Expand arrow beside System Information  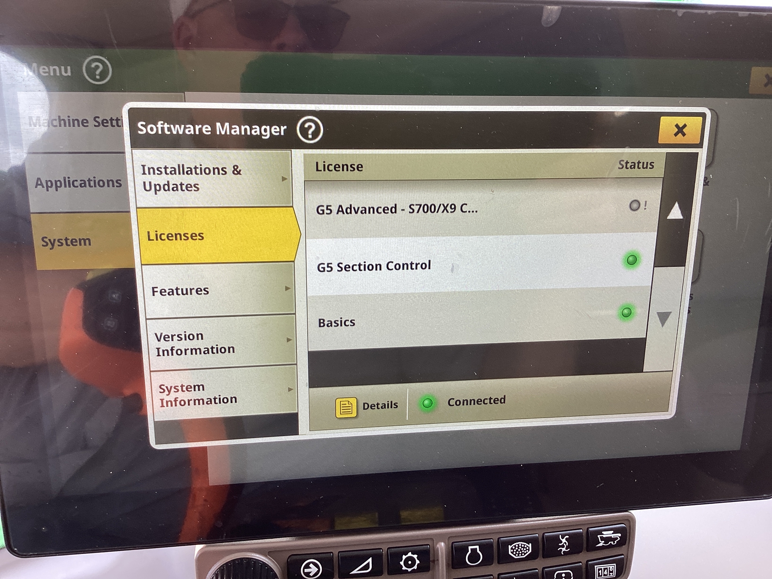point(291,389)
